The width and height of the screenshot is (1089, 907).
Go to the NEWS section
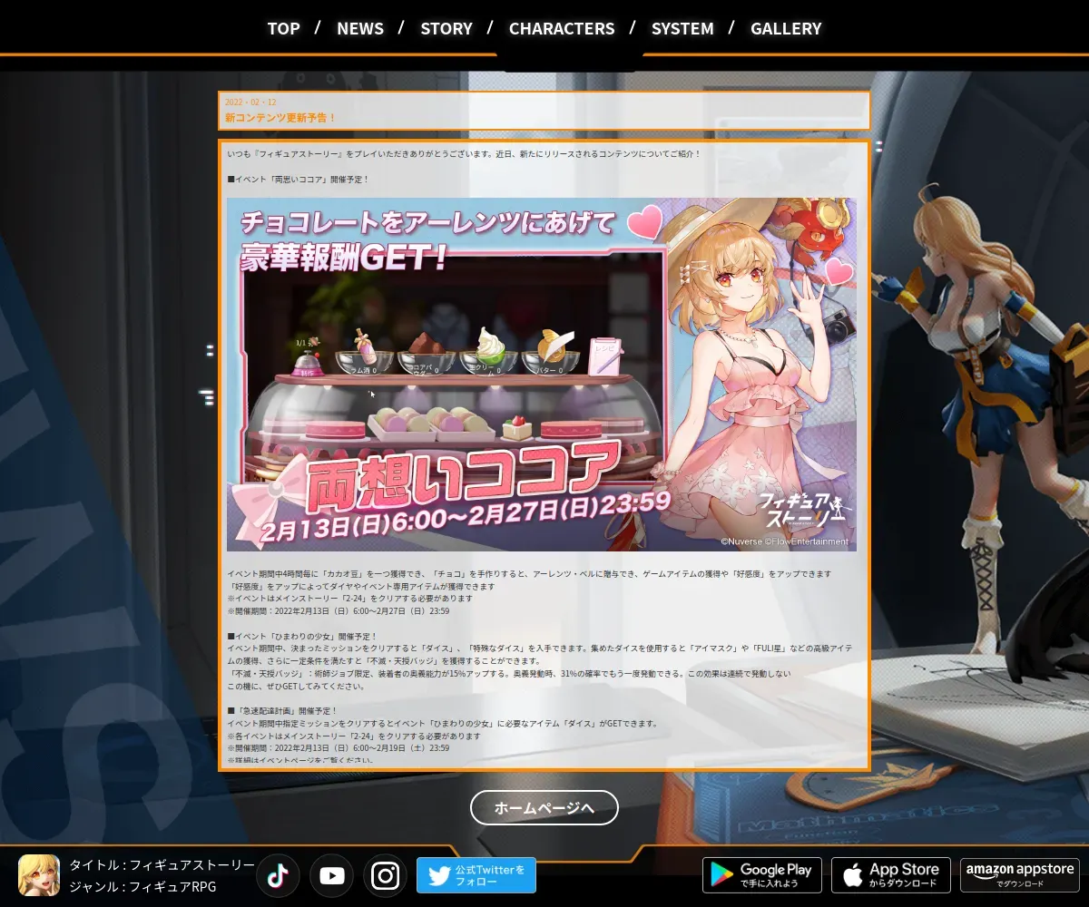360,28
